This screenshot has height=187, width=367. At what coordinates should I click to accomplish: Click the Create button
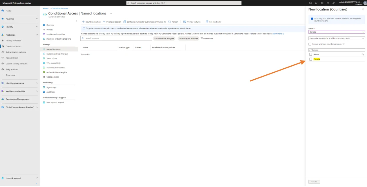click(314, 182)
